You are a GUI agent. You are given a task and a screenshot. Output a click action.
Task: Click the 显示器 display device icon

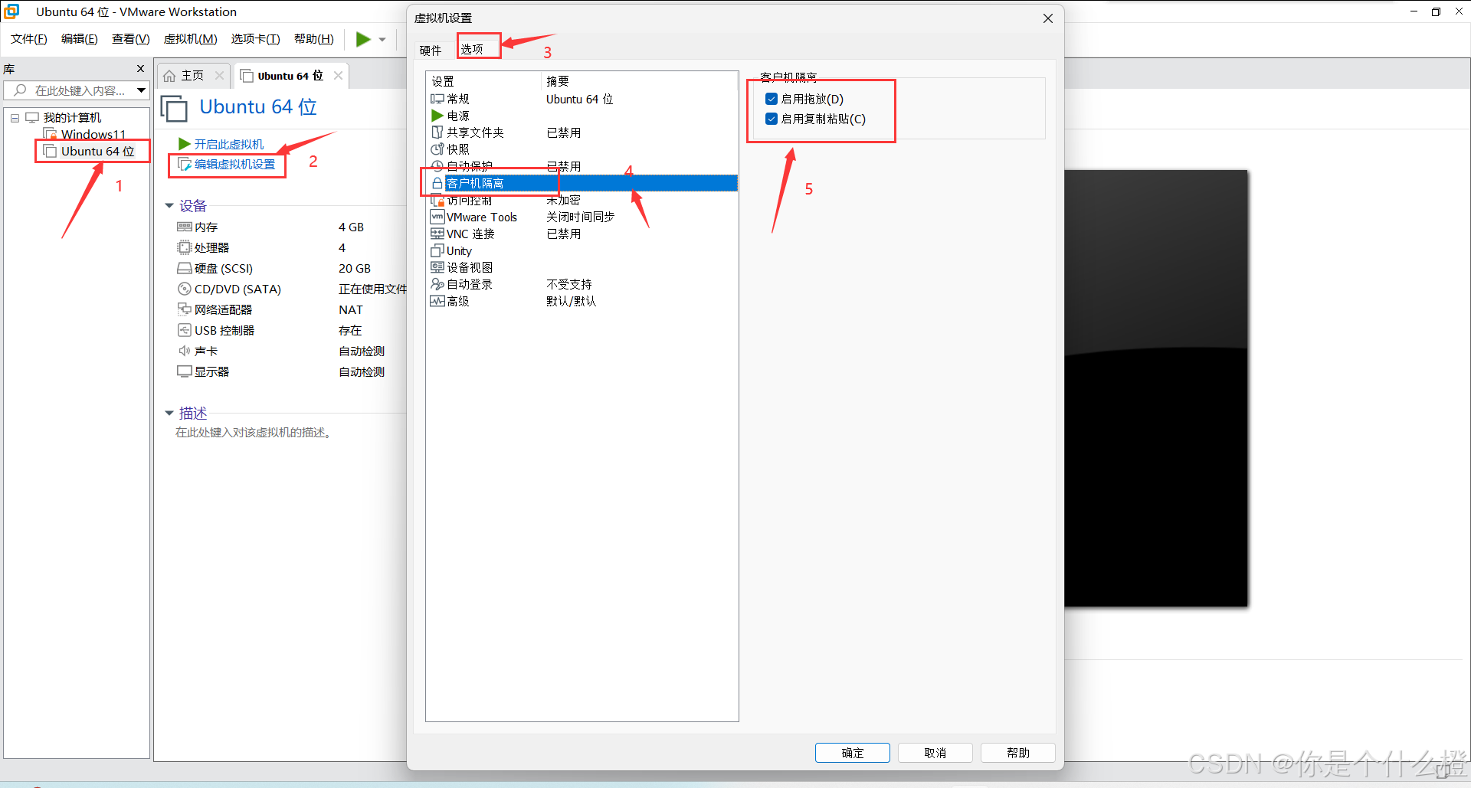(x=184, y=371)
